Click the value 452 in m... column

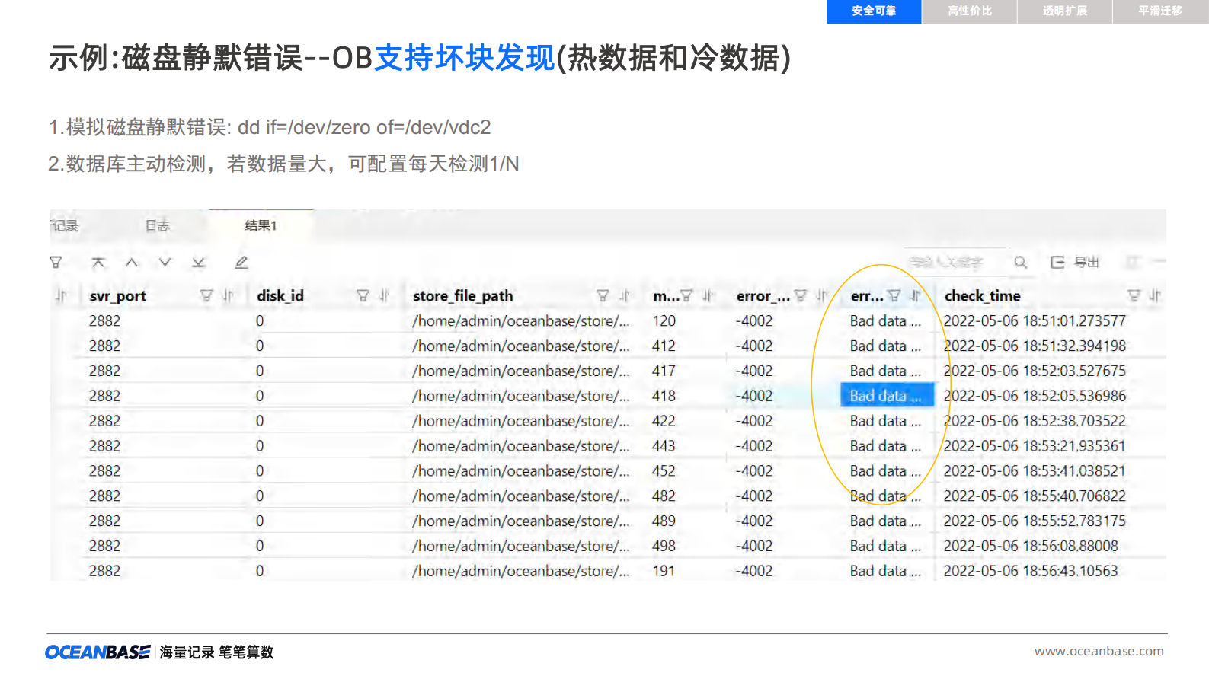pyautogui.click(x=664, y=471)
